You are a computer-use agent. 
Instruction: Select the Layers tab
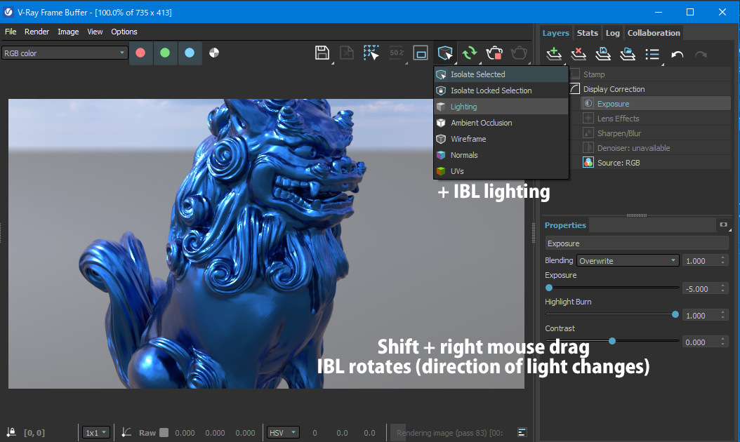555,32
